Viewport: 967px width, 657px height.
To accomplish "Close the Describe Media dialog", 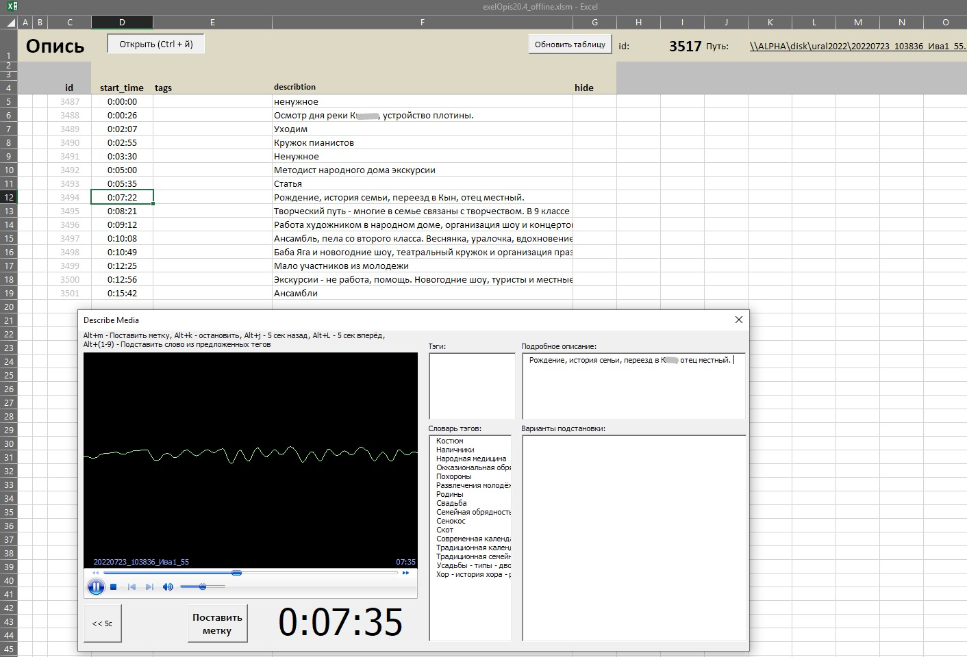I will coord(738,320).
